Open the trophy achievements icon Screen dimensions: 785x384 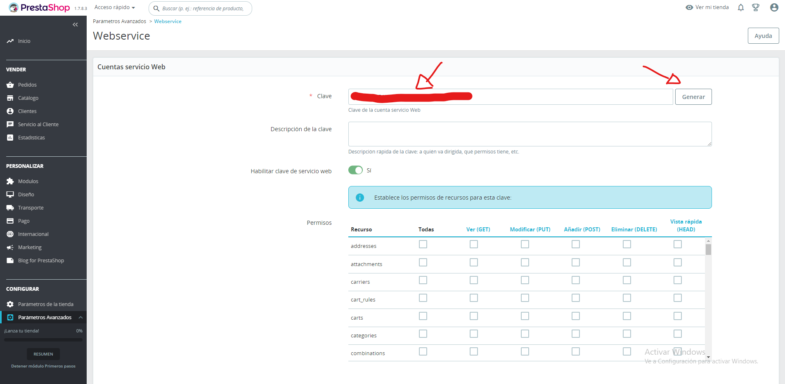756,7
